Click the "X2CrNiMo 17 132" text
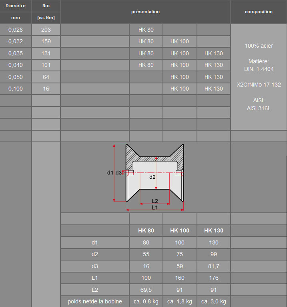The height and width of the screenshot is (307, 287). coord(259,85)
